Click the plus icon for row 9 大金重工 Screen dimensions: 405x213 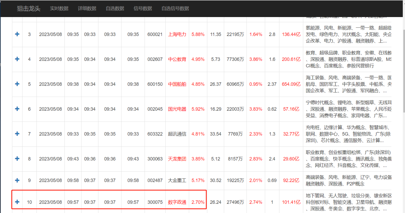click(x=17, y=180)
